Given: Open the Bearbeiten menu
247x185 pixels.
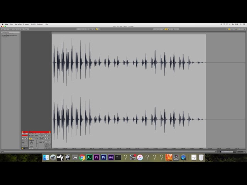Looking at the screenshot, I should (x=18, y=24).
